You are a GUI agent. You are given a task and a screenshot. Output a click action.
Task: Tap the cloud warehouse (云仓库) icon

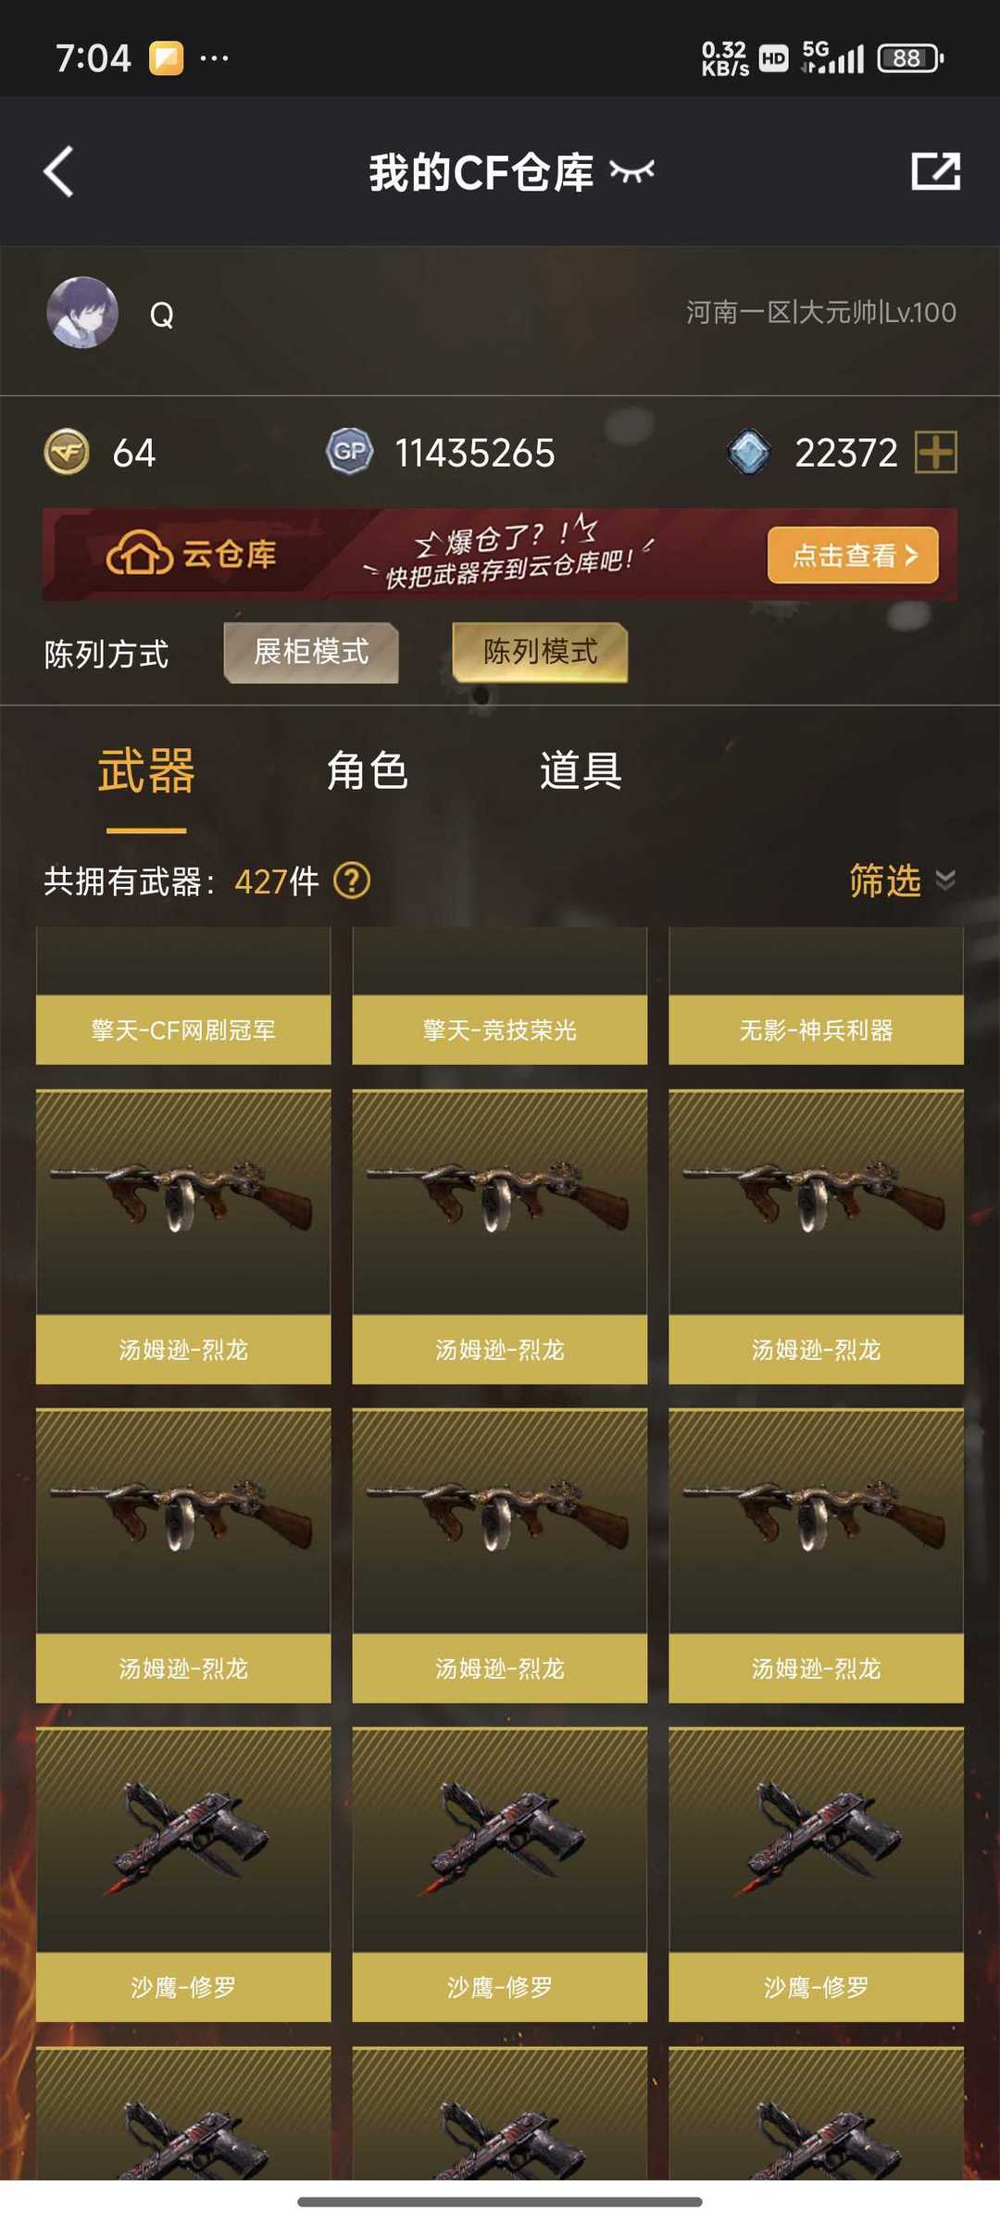pos(139,554)
